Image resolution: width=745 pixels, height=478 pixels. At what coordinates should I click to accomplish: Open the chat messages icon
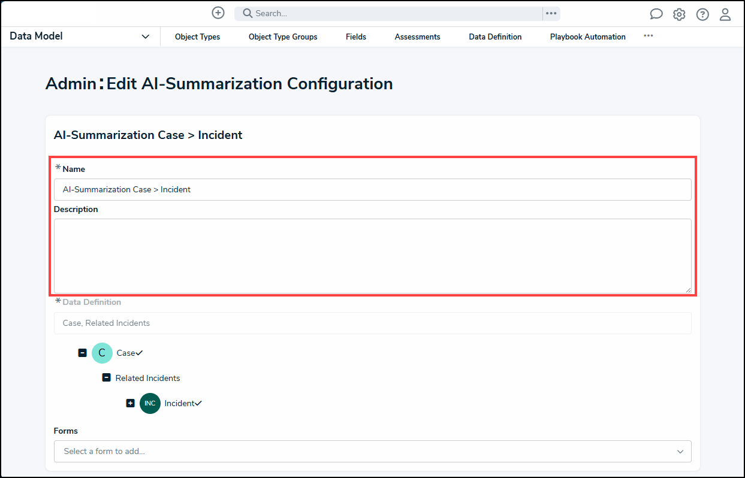656,14
